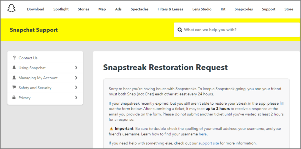Click the bell icon beside Using Snapchat
The height and width of the screenshot is (149, 301).
click(x=14, y=68)
